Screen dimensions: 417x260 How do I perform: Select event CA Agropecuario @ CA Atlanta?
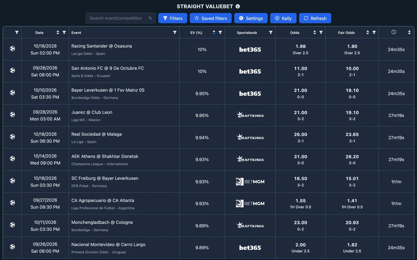(103, 200)
